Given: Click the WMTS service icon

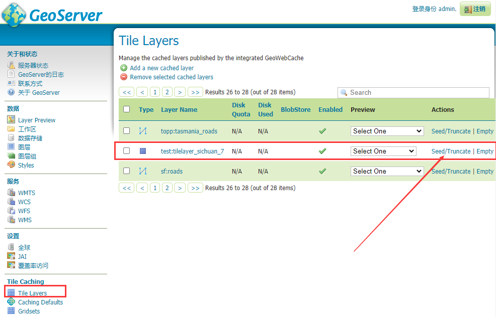Looking at the screenshot, I should coord(11,193).
